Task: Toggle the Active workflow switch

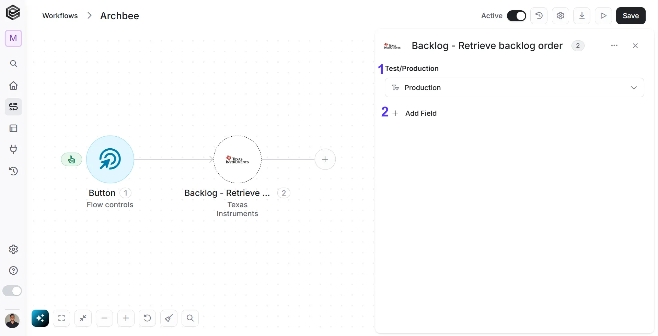Action: [x=516, y=16]
